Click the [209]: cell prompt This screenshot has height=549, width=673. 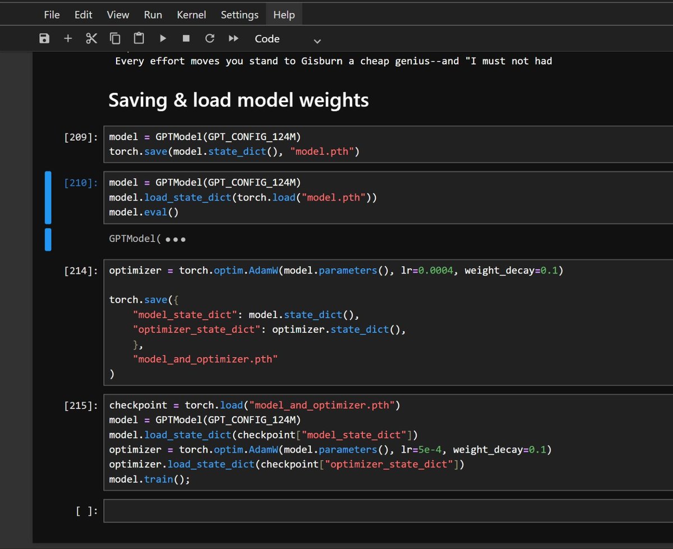tap(81, 136)
